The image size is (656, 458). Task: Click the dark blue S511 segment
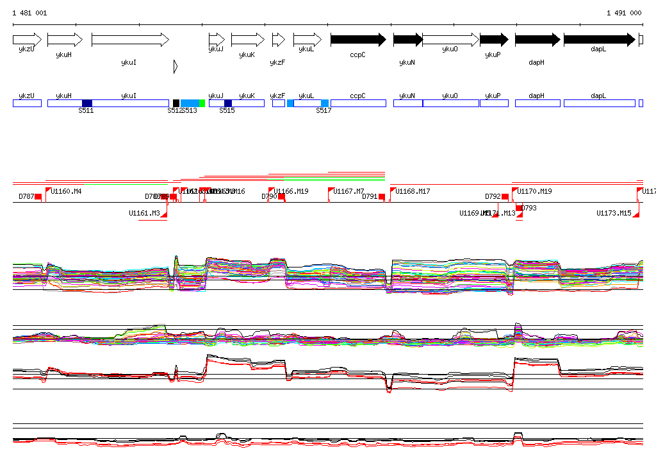(87, 103)
